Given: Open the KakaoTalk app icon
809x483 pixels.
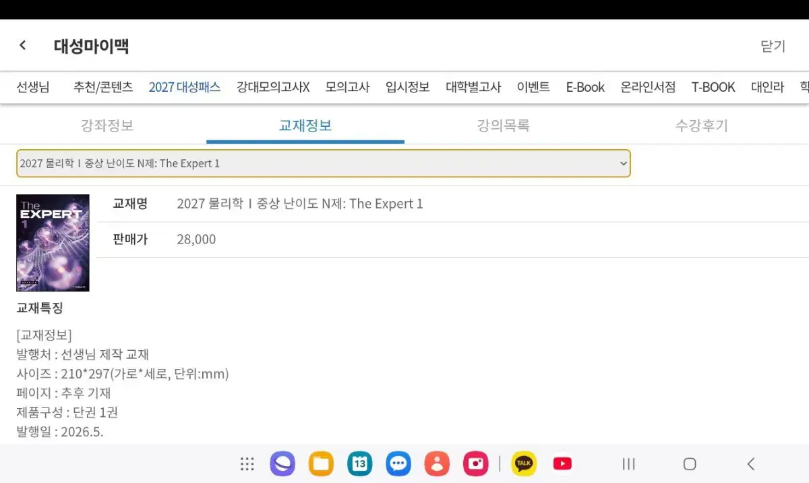Looking at the screenshot, I should [524, 463].
